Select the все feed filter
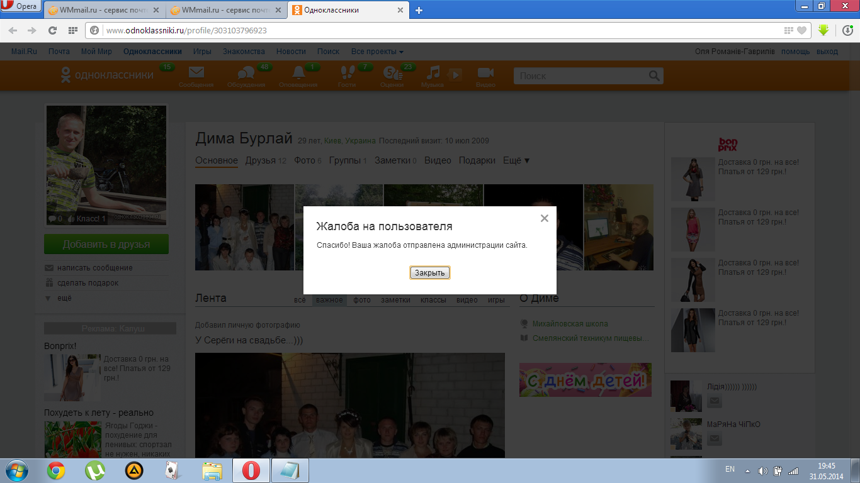The width and height of the screenshot is (860, 483). click(300, 300)
